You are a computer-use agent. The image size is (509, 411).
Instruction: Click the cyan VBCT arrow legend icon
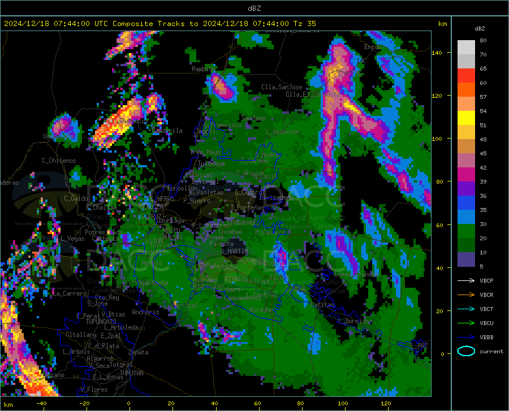click(x=466, y=309)
